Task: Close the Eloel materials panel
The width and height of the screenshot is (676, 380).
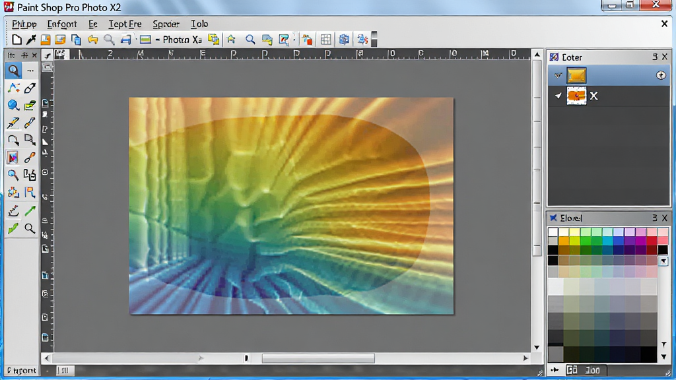Action: point(665,218)
